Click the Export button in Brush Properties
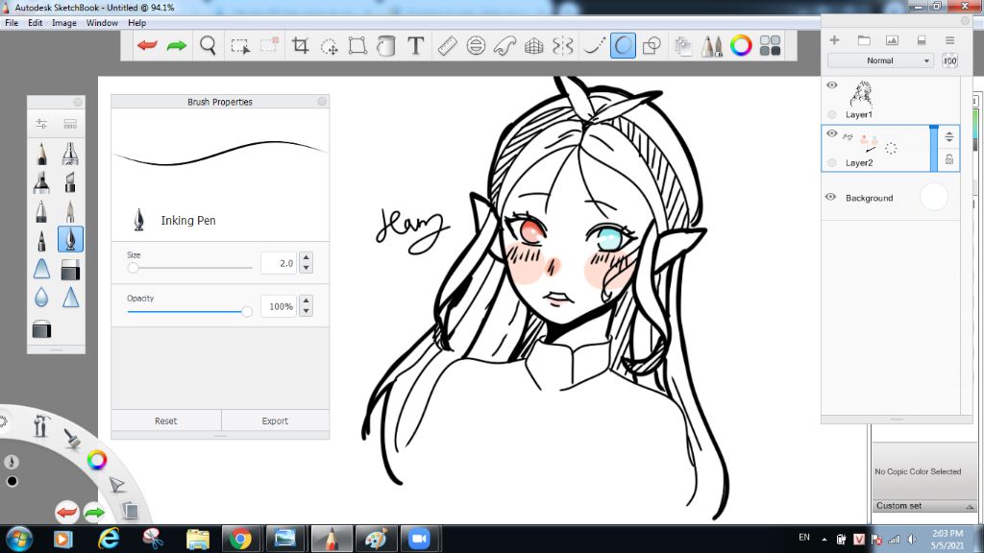 275,421
